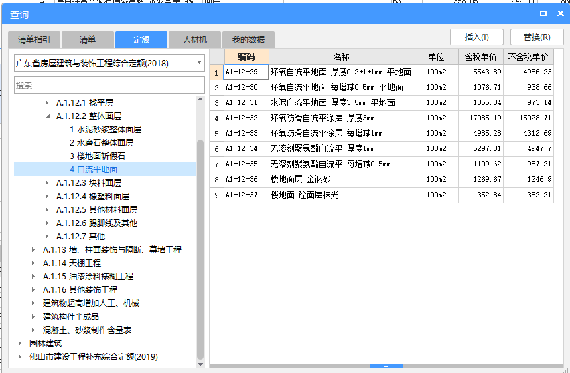Select row 无溶剂聚氨酯自流平 厚度1mm
Viewport: 570px width, 373px height.
[x=382, y=149]
